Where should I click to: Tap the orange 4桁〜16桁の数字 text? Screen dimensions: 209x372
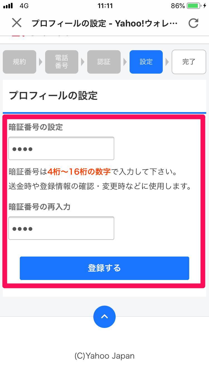[79, 172]
